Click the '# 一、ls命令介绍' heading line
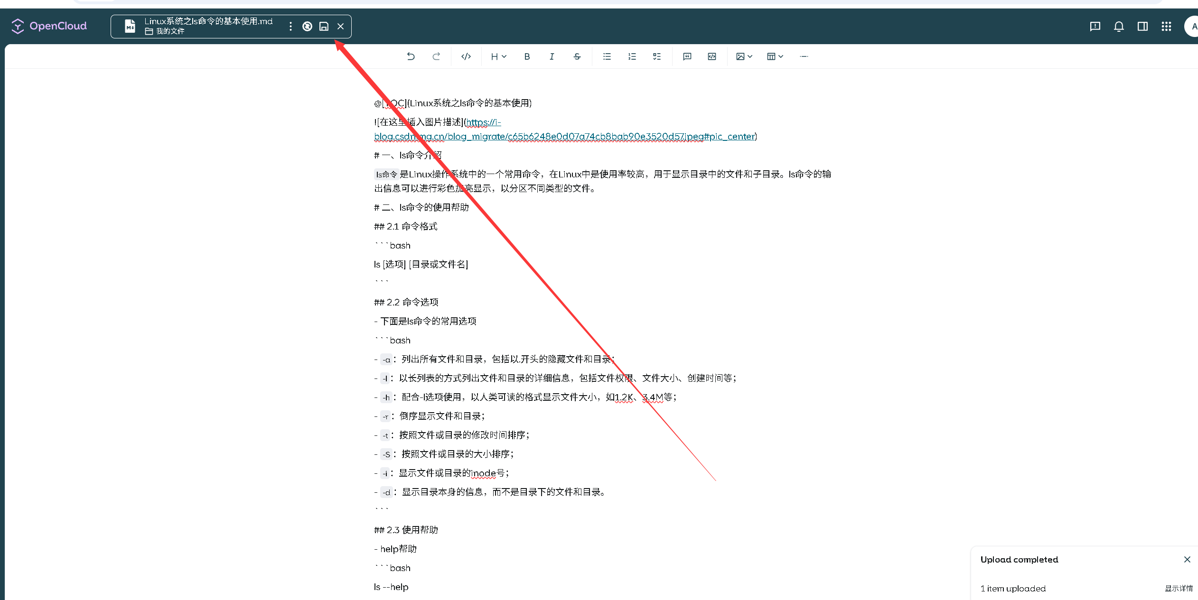The width and height of the screenshot is (1198, 600). 408,155
